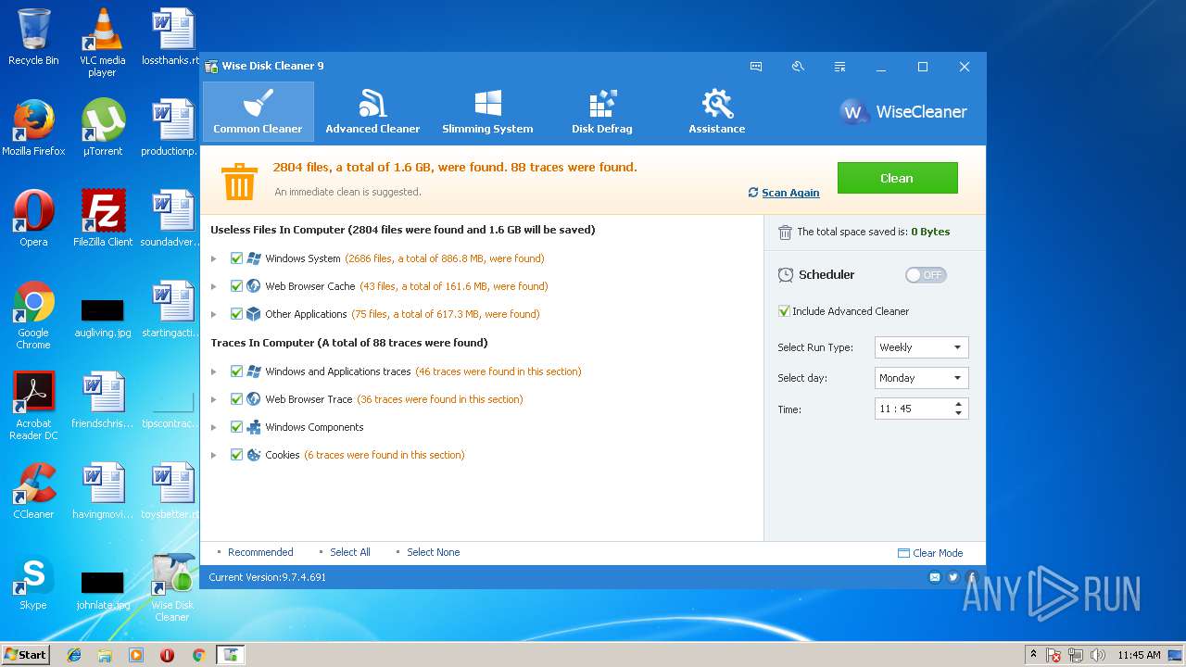Viewport: 1186px width, 667px height.
Task: Uncheck the Windows System checkbox
Action: point(236,258)
